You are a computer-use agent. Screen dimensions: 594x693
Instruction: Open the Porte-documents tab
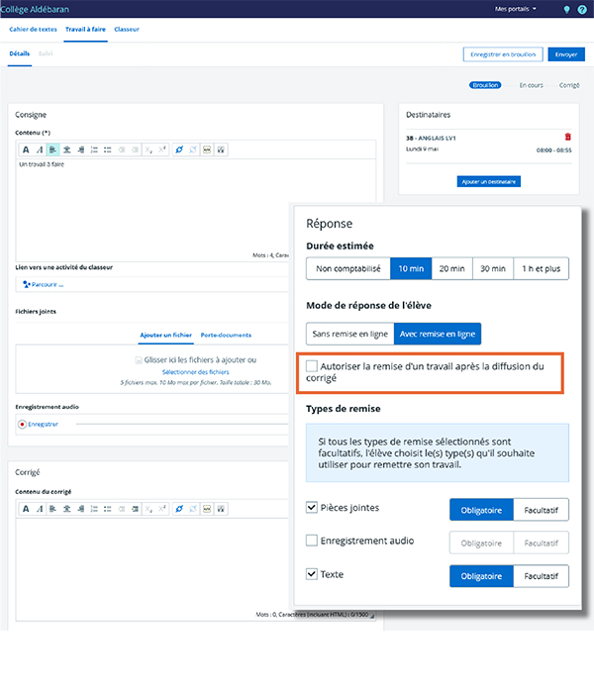click(x=226, y=335)
